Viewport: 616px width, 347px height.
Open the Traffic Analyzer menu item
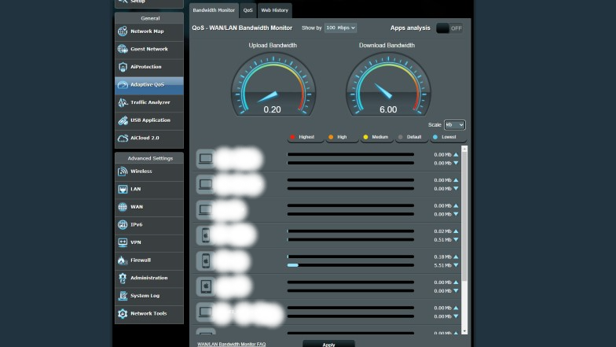(149, 102)
